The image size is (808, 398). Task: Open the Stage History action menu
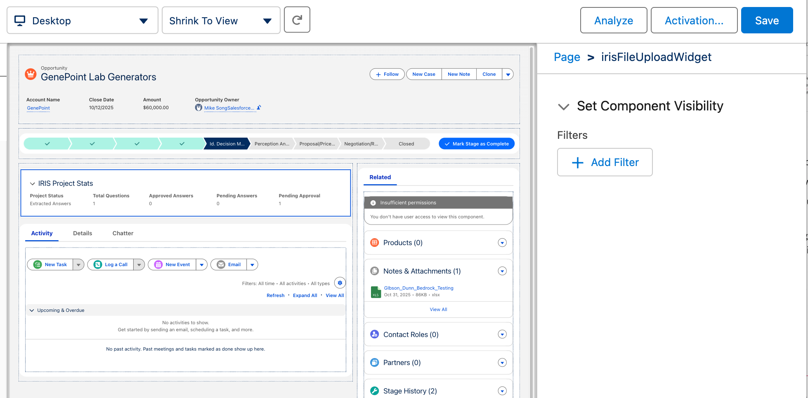(x=502, y=391)
